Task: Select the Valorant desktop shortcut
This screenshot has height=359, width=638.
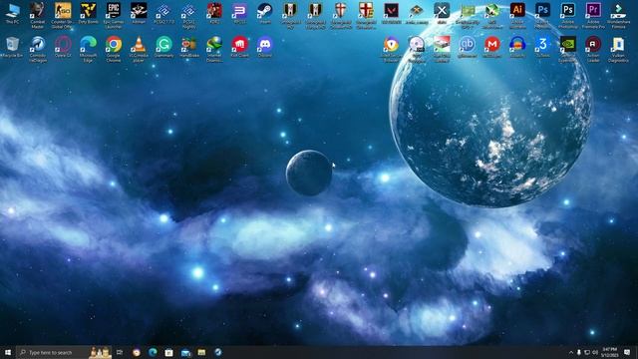Action: pos(392,14)
